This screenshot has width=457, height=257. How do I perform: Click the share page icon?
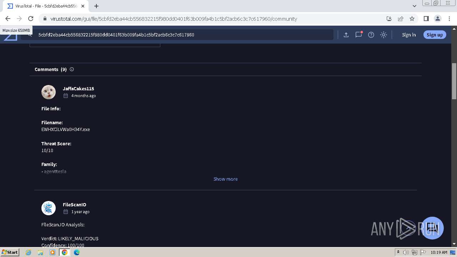click(x=401, y=19)
